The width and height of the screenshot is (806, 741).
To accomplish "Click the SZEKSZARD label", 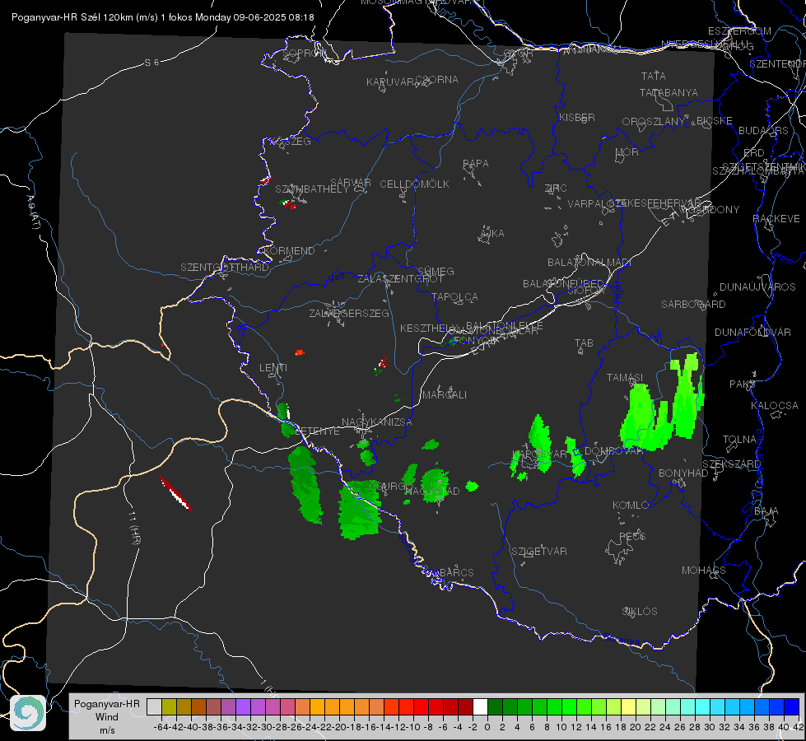I will [x=731, y=464].
